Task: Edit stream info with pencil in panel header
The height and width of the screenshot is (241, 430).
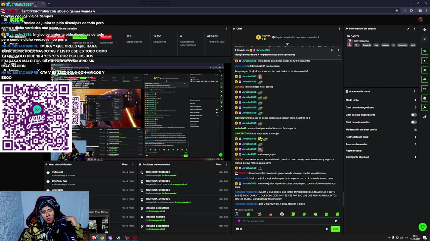Action: pos(408,29)
